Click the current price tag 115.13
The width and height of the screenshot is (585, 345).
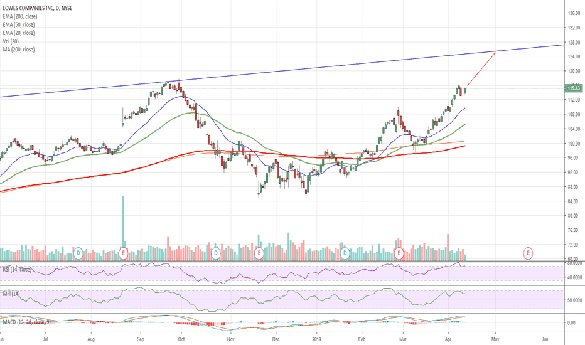pyautogui.click(x=574, y=88)
